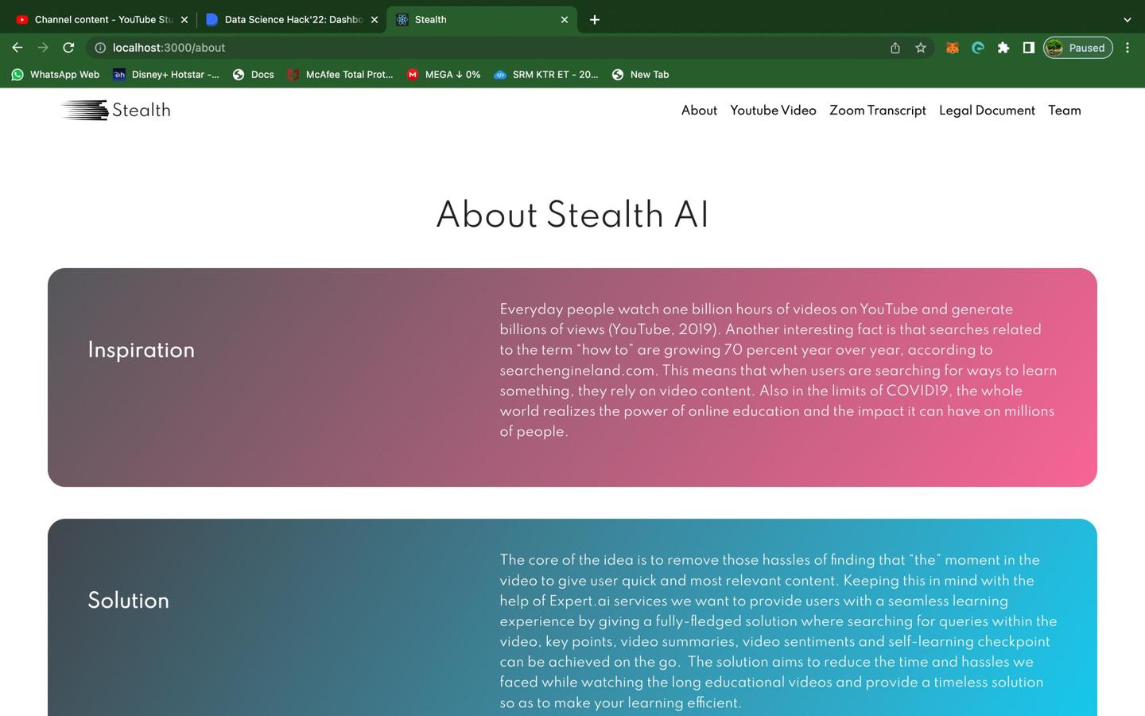Open the MetaMask fox extension
The image size is (1145, 716).
tap(952, 48)
